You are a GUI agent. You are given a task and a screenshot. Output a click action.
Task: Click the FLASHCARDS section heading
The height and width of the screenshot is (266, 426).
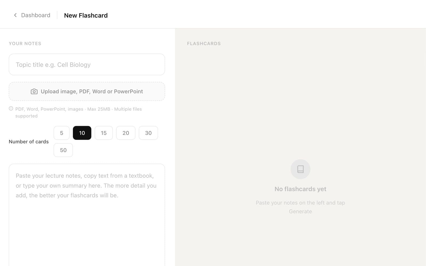coord(204,44)
